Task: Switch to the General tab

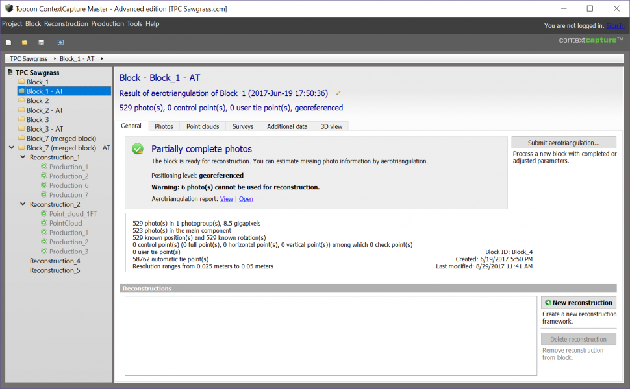Action: (131, 126)
